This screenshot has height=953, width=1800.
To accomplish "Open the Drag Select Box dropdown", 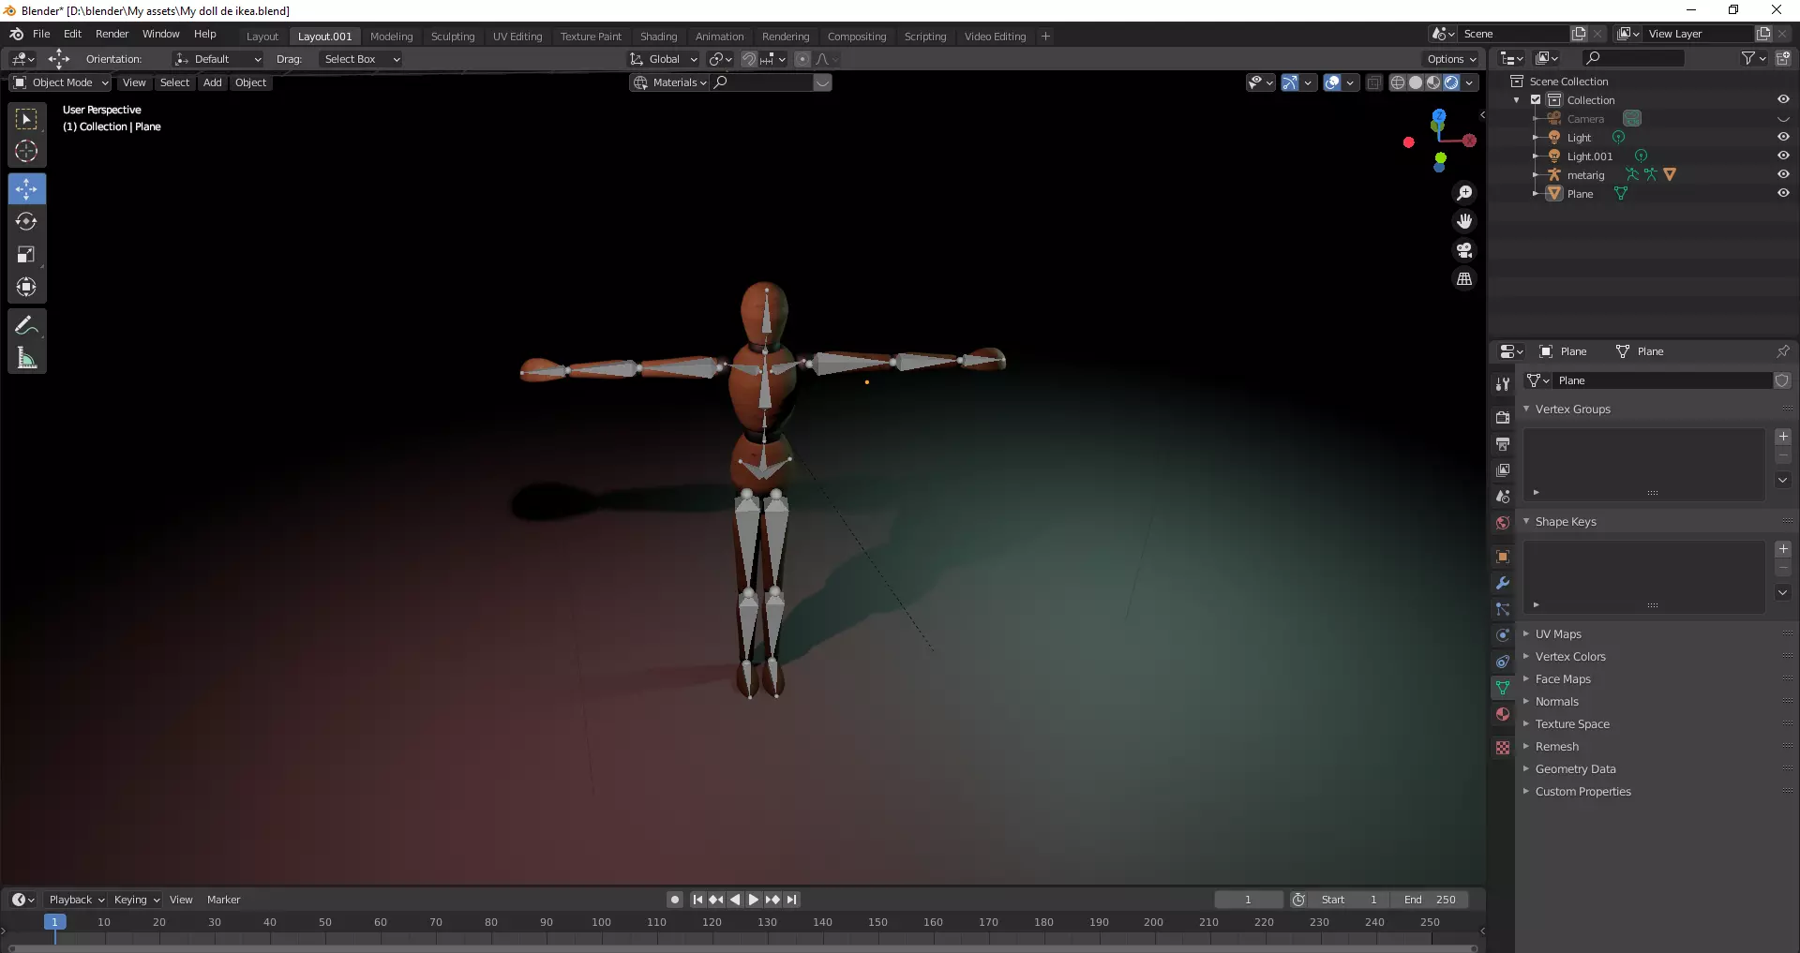I will 361,59.
